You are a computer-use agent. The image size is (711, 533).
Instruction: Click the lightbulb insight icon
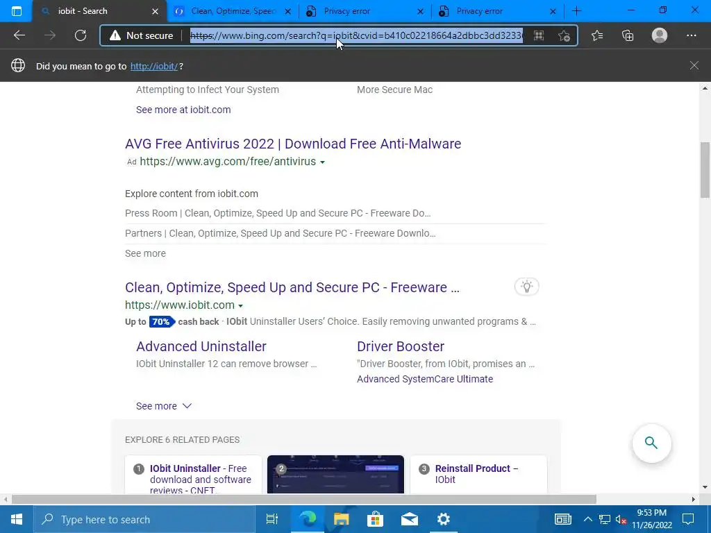click(x=526, y=287)
